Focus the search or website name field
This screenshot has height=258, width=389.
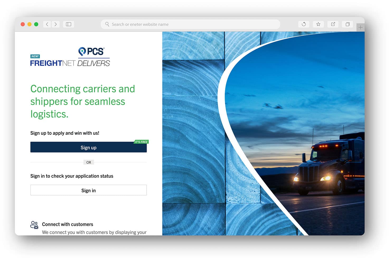point(190,24)
